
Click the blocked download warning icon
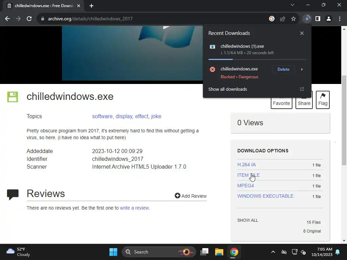click(212, 69)
